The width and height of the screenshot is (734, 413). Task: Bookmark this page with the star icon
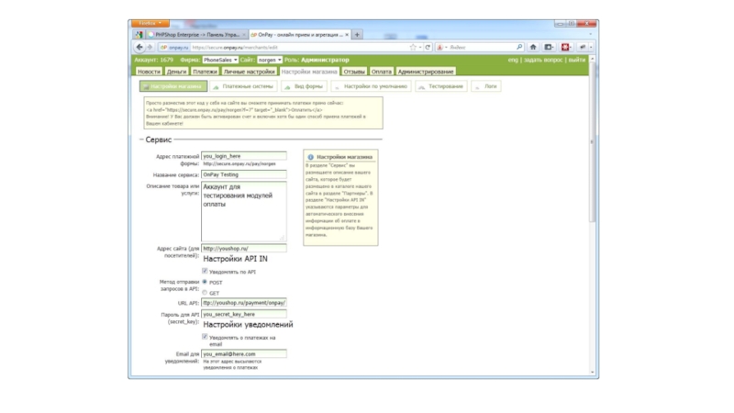click(412, 48)
